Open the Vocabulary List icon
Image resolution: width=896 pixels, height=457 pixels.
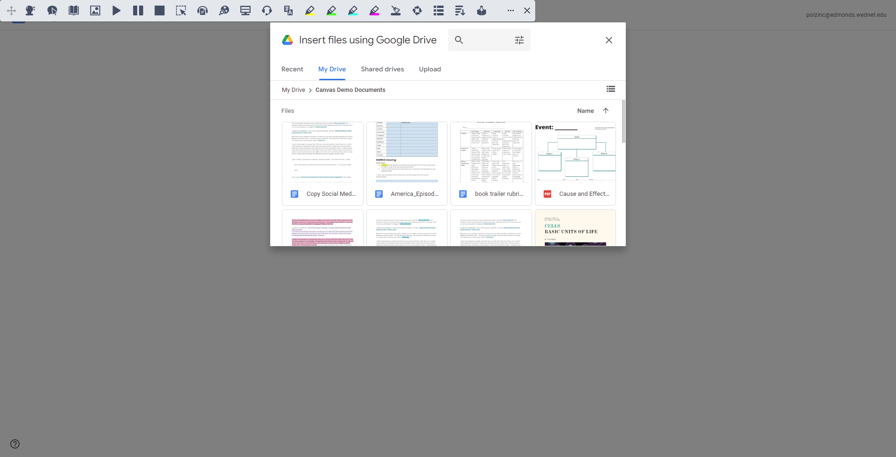pyautogui.click(x=439, y=10)
